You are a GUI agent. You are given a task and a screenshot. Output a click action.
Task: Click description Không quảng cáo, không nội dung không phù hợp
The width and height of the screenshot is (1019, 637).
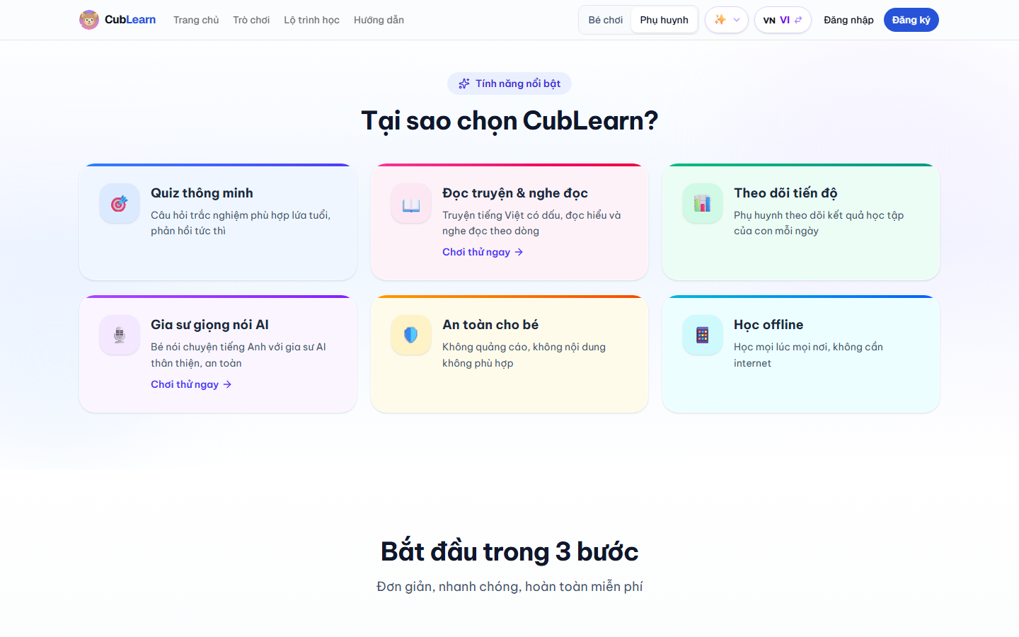(x=524, y=355)
